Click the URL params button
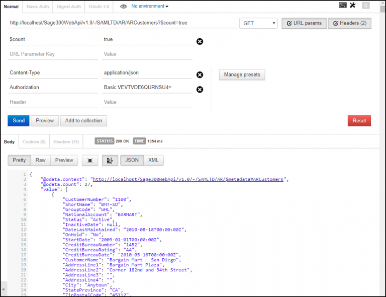The width and height of the screenshot is (386, 297). [304, 23]
